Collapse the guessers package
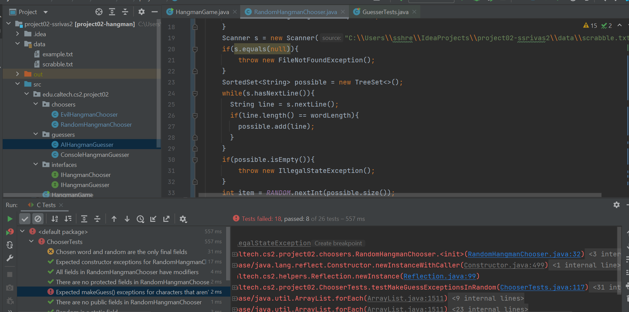Viewport: 629px width, 312px height. tap(36, 134)
